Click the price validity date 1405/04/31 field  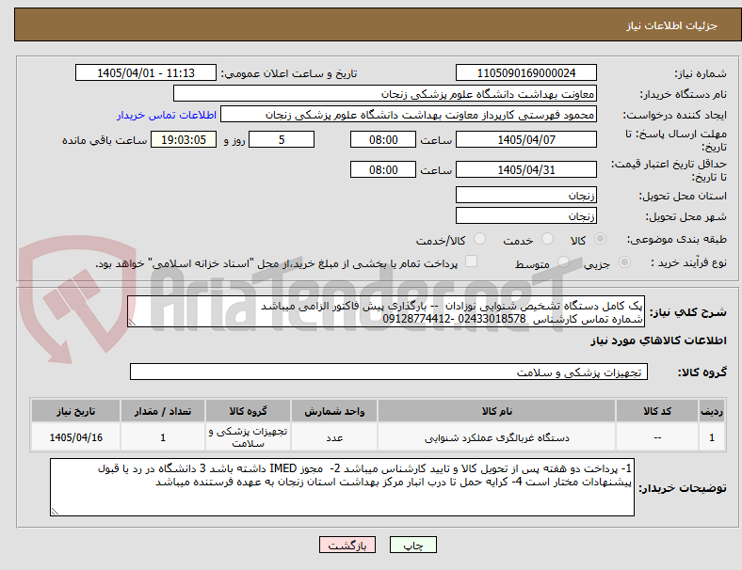(525, 170)
